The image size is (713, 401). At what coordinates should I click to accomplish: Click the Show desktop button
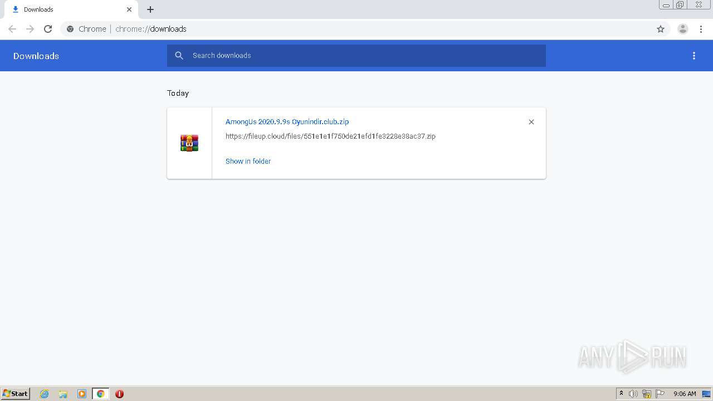(x=707, y=394)
